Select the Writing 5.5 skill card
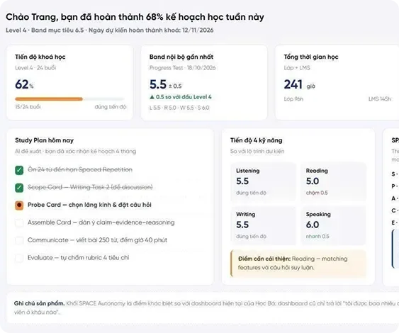Image resolution: width=399 pixels, height=333 pixels. click(x=264, y=225)
